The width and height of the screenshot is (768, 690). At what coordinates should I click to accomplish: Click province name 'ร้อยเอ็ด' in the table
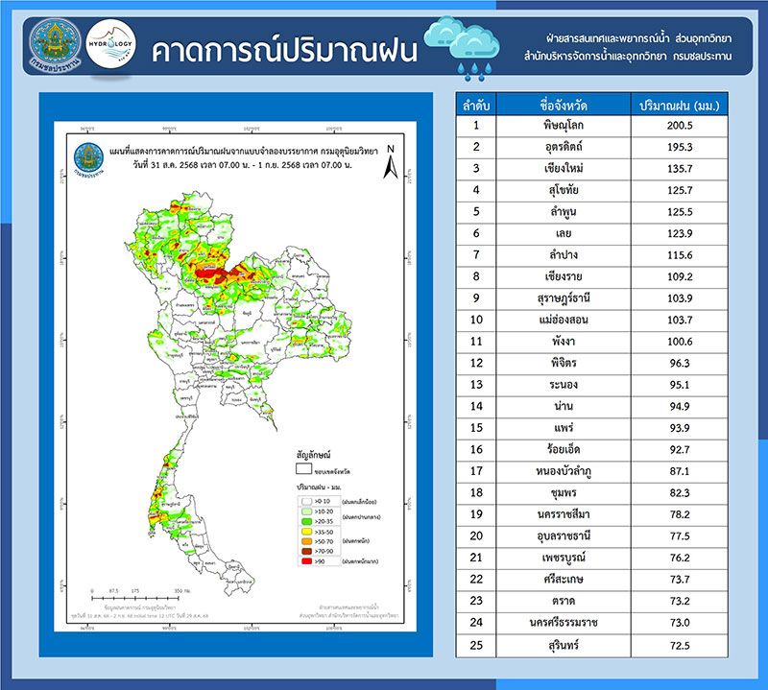click(x=564, y=449)
